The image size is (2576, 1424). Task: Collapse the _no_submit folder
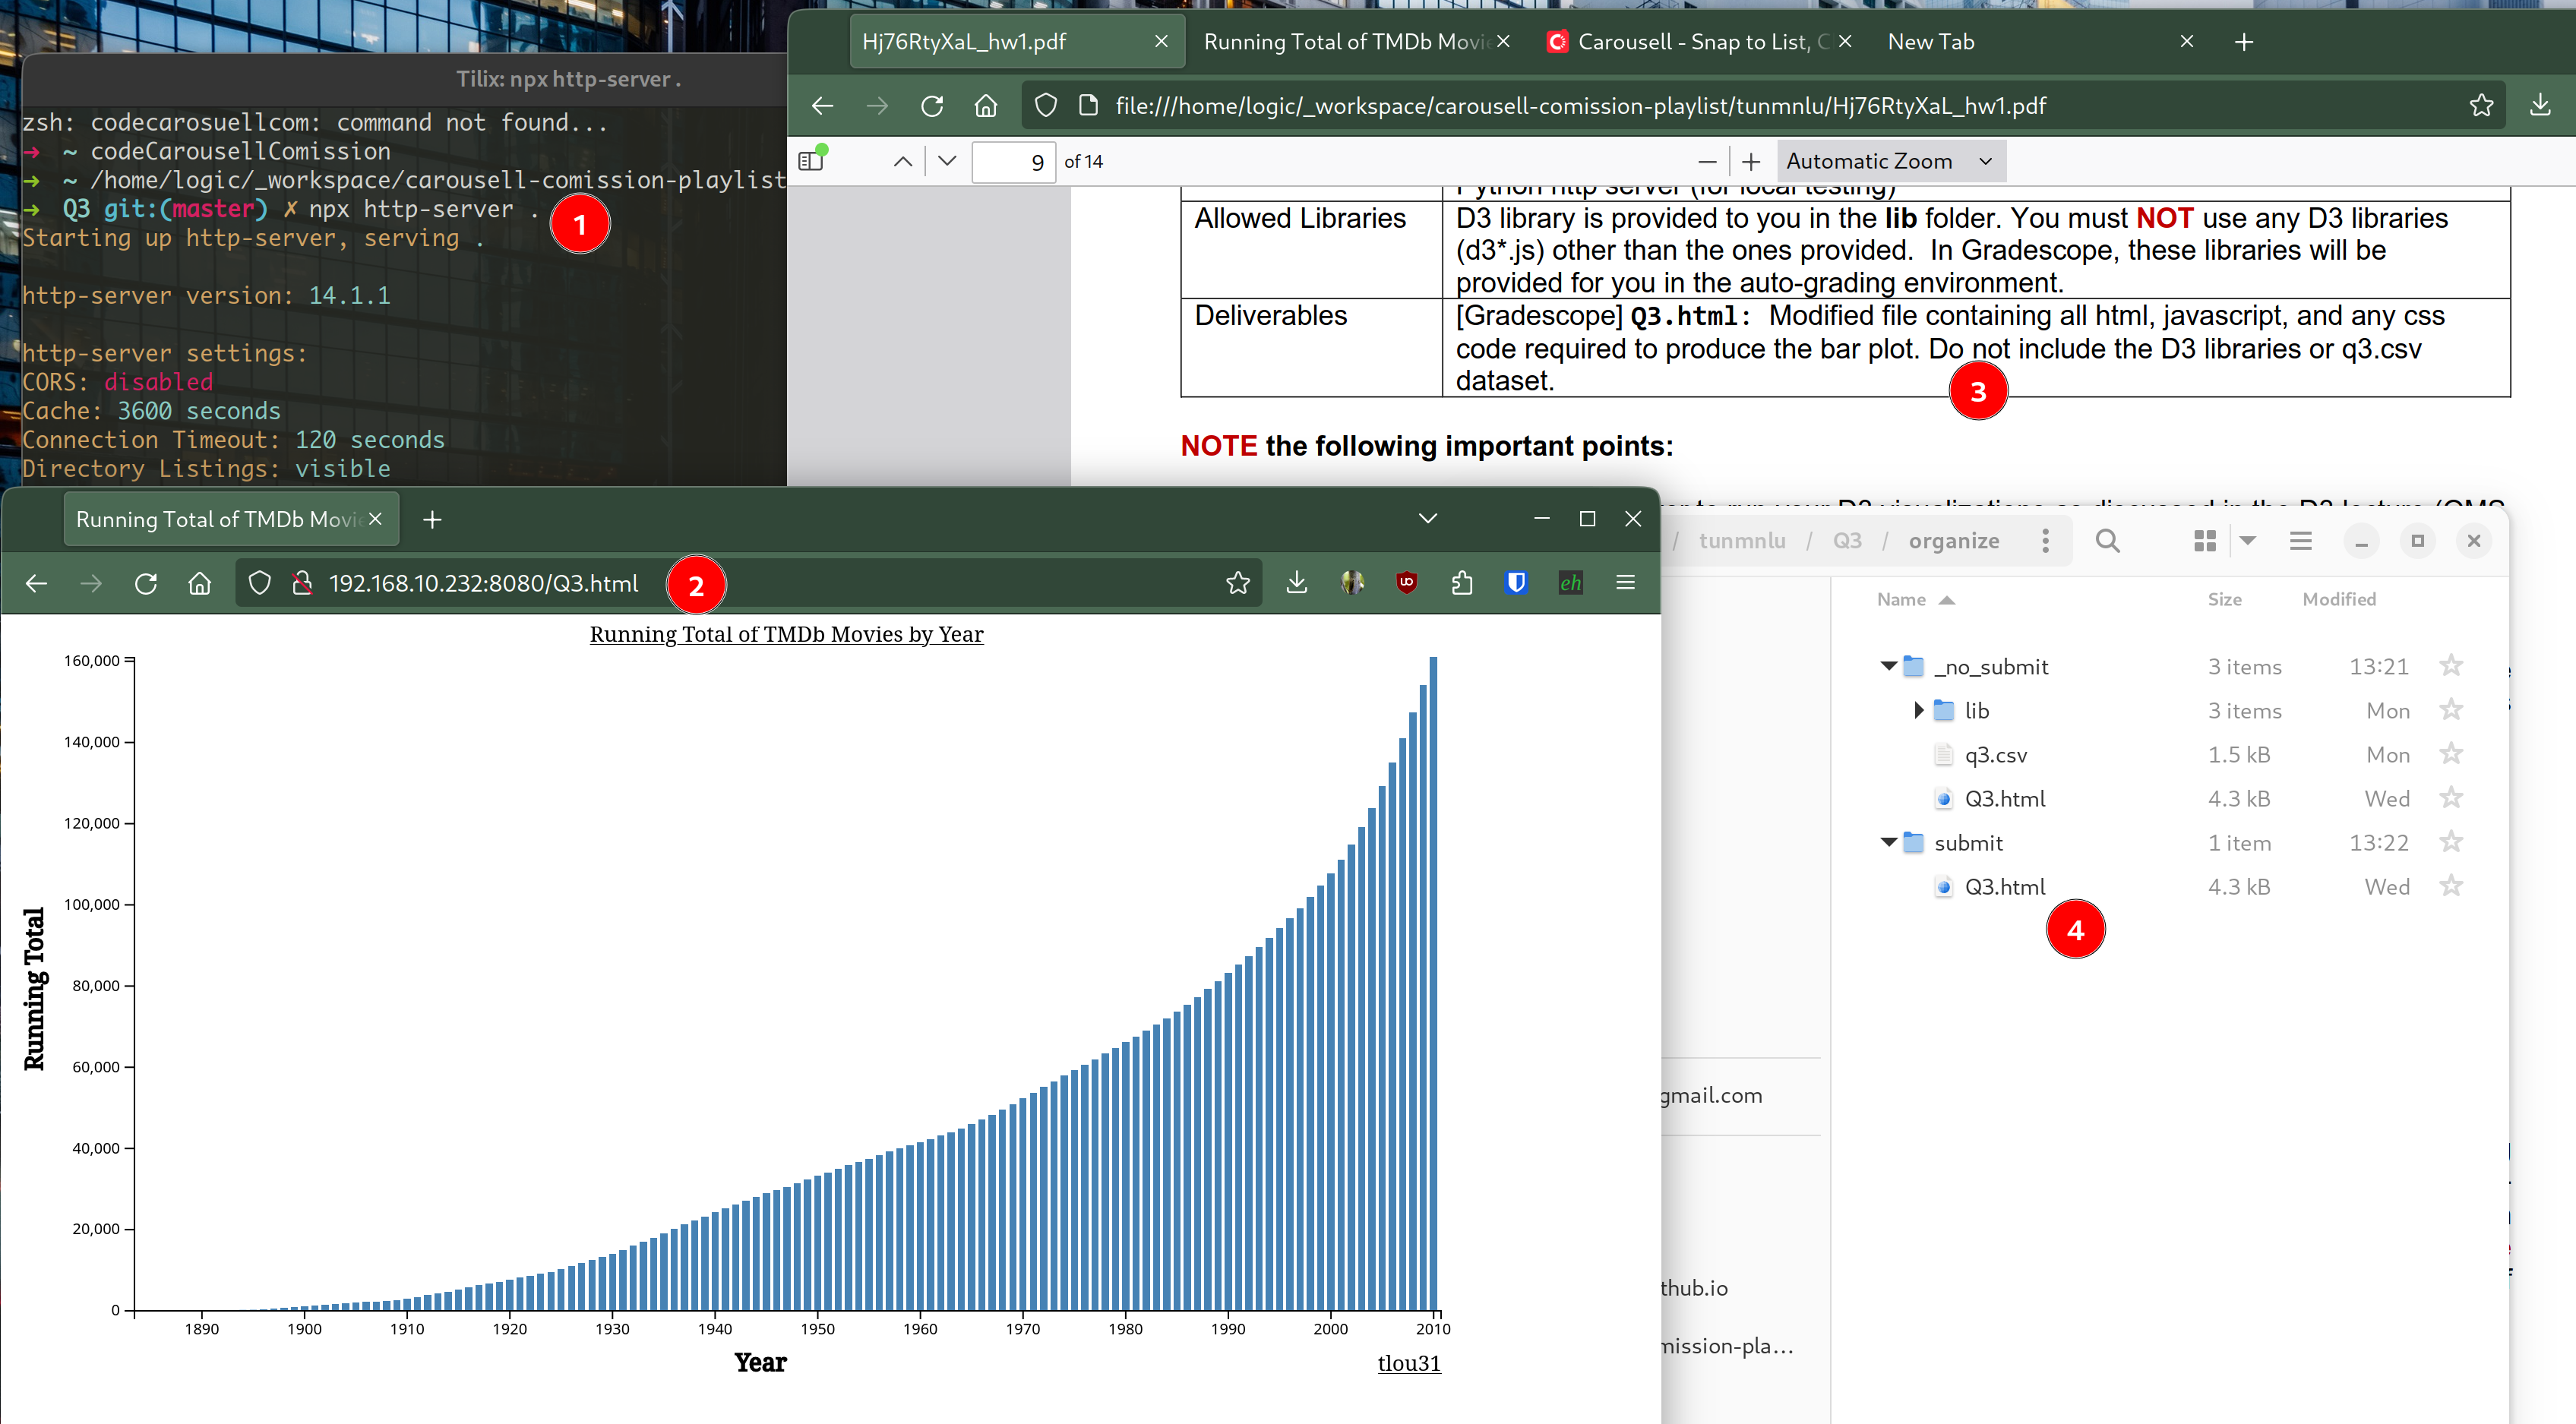coord(1889,666)
